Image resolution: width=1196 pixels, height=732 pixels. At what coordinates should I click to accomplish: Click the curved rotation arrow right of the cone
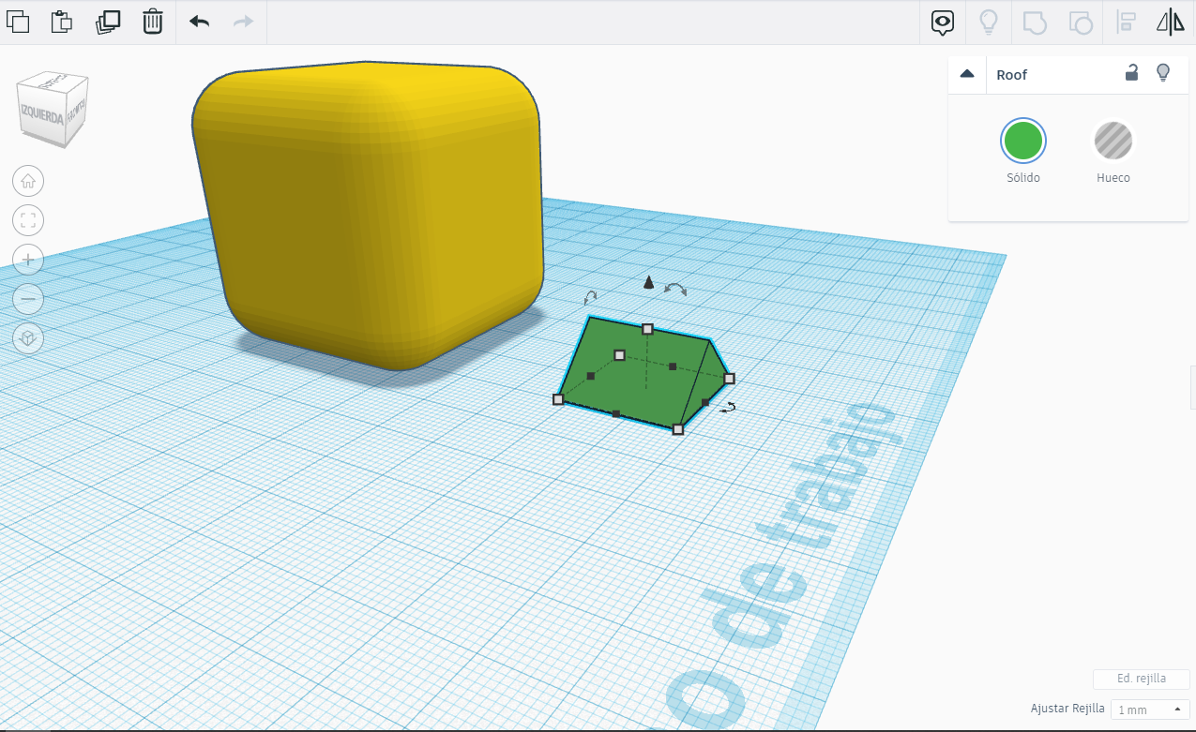coord(675,289)
